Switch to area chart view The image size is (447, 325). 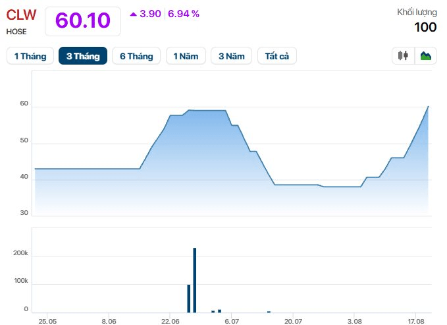tap(426, 55)
